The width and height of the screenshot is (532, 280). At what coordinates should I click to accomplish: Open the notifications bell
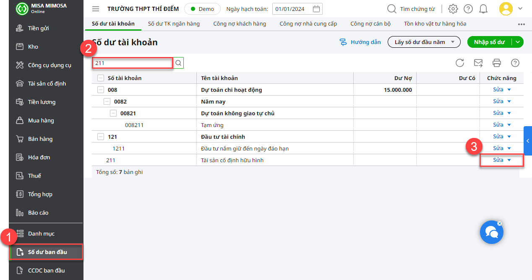[x=483, y=9]
